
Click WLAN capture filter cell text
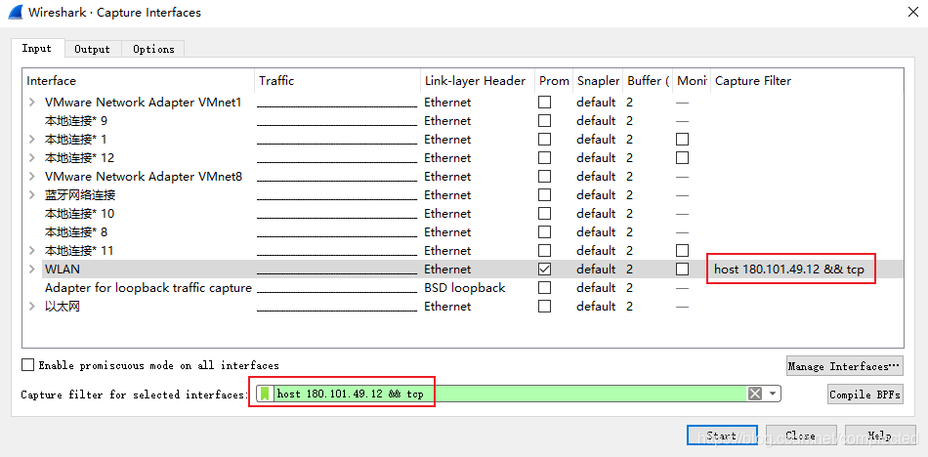click(789, 270)
